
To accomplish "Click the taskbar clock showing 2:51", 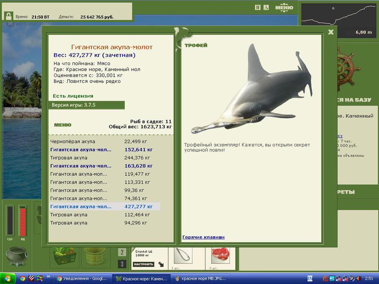I will tap(369, 279).
